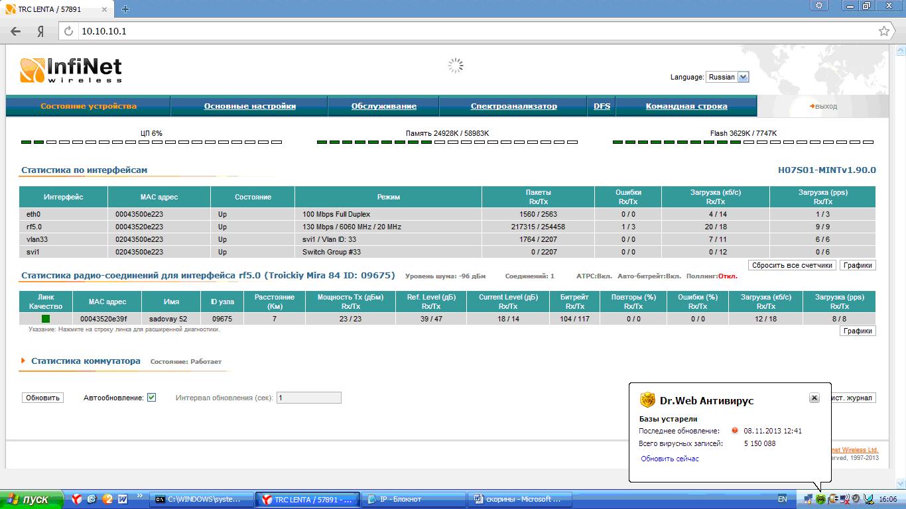
Task: Click the update interval input field
Action: pyautogui.click(x=308, y=398)
